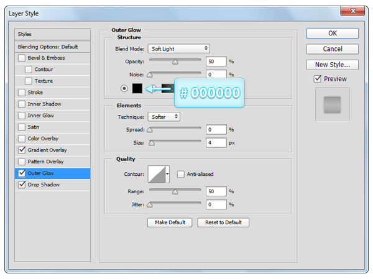Click the Size value input field
This screenshot has height=279, width=373.
point(216,142)
